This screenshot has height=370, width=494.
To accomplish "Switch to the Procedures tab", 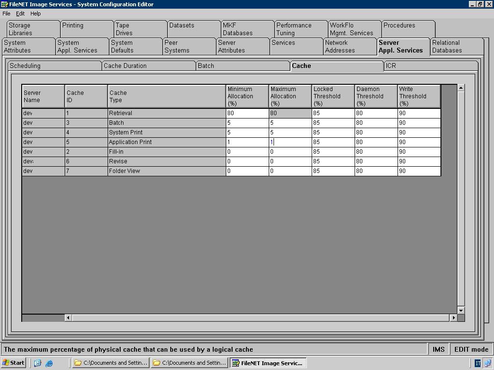I will (408, 29).
